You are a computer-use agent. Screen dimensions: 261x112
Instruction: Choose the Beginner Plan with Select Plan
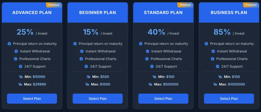click(98, 99)
